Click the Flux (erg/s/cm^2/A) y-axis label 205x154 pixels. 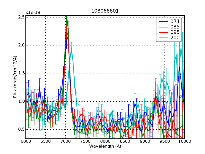pos(15,77)
